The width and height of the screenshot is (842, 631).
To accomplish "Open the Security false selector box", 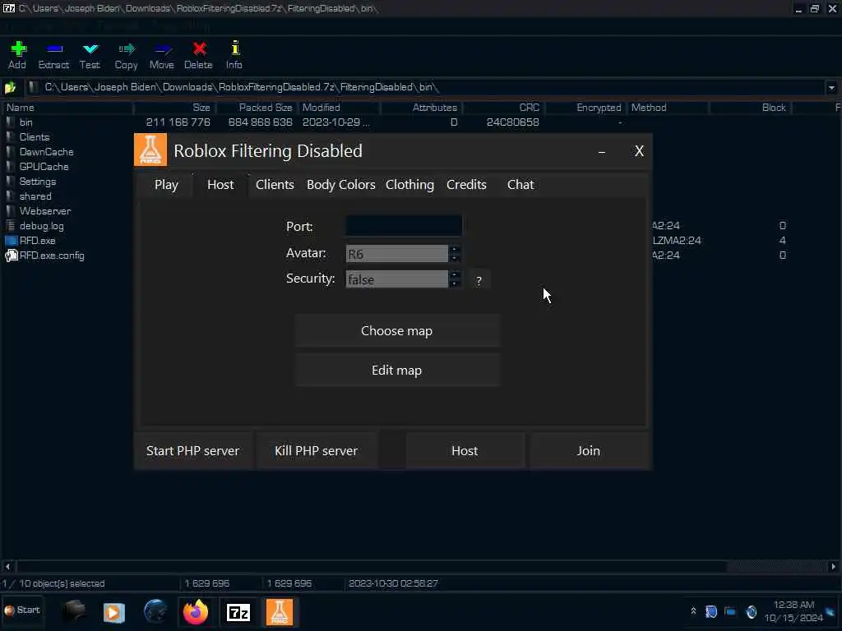I will click(x=397, y=279).
